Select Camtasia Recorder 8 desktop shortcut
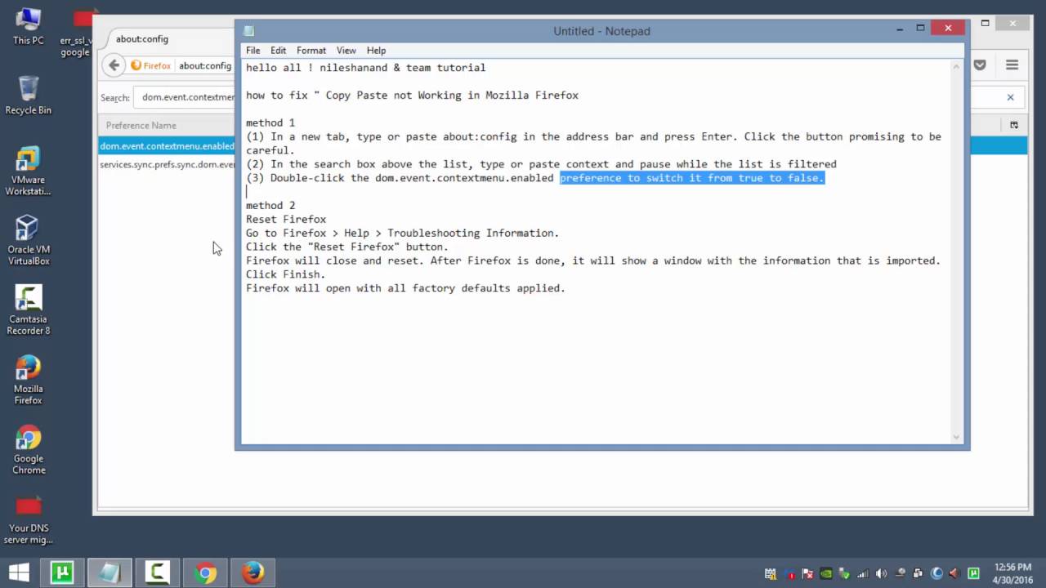The image size is (1046, 588). point(28,310)
